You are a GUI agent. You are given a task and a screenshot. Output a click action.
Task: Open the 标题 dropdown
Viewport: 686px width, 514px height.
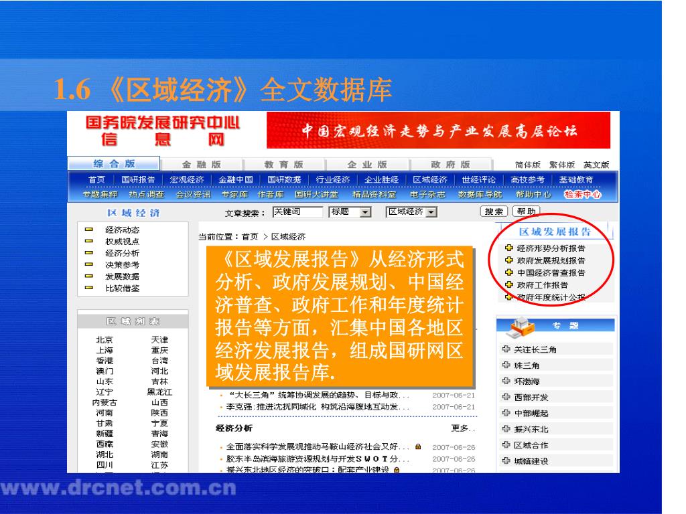(x=350, y=212)
